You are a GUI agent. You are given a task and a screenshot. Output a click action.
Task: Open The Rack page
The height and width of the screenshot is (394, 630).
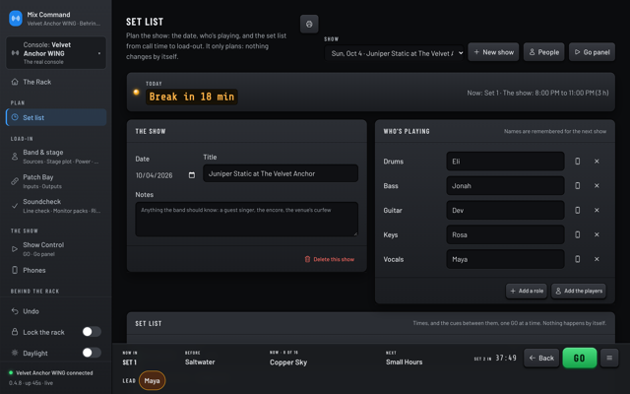click(x=56, y=82)
